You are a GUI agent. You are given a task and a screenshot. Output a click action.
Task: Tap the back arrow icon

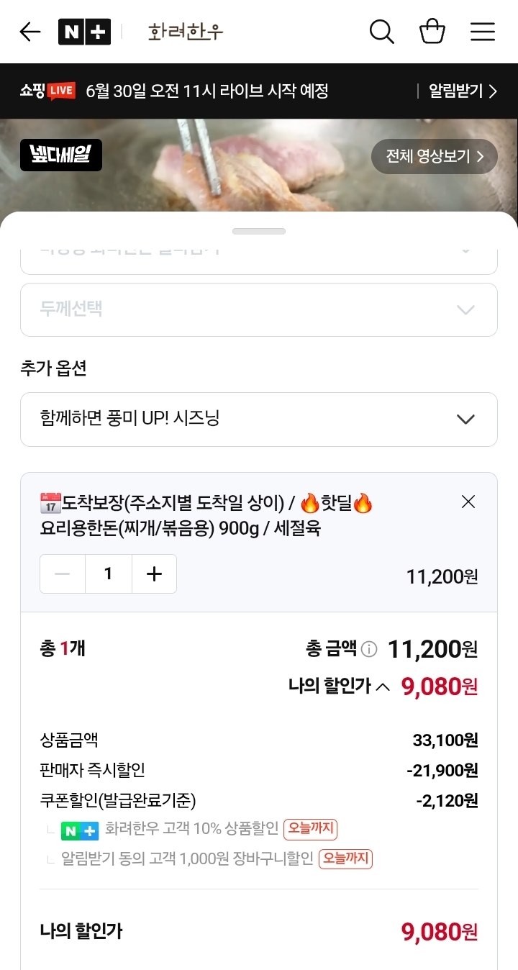point(30,32)
